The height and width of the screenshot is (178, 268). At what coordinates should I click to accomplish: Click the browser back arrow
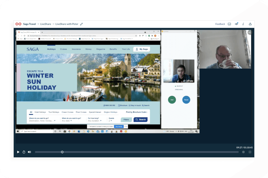coord(18,36)
